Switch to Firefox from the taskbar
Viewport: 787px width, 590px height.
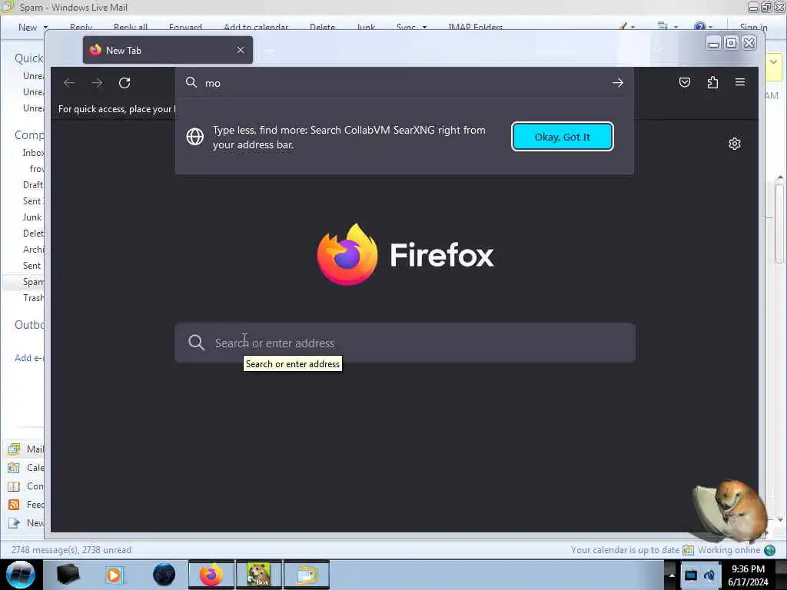pos(211,575)
